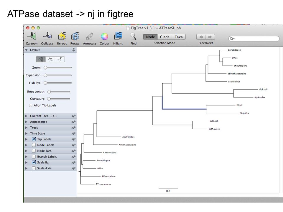Click the Collapse tool icon
The width and height of the screenshot is (283, 212).
point(47,36)
